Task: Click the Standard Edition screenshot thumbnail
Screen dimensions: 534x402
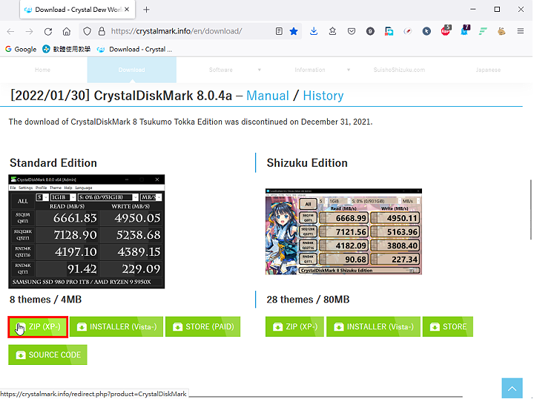Action: [x=87, y=231]
